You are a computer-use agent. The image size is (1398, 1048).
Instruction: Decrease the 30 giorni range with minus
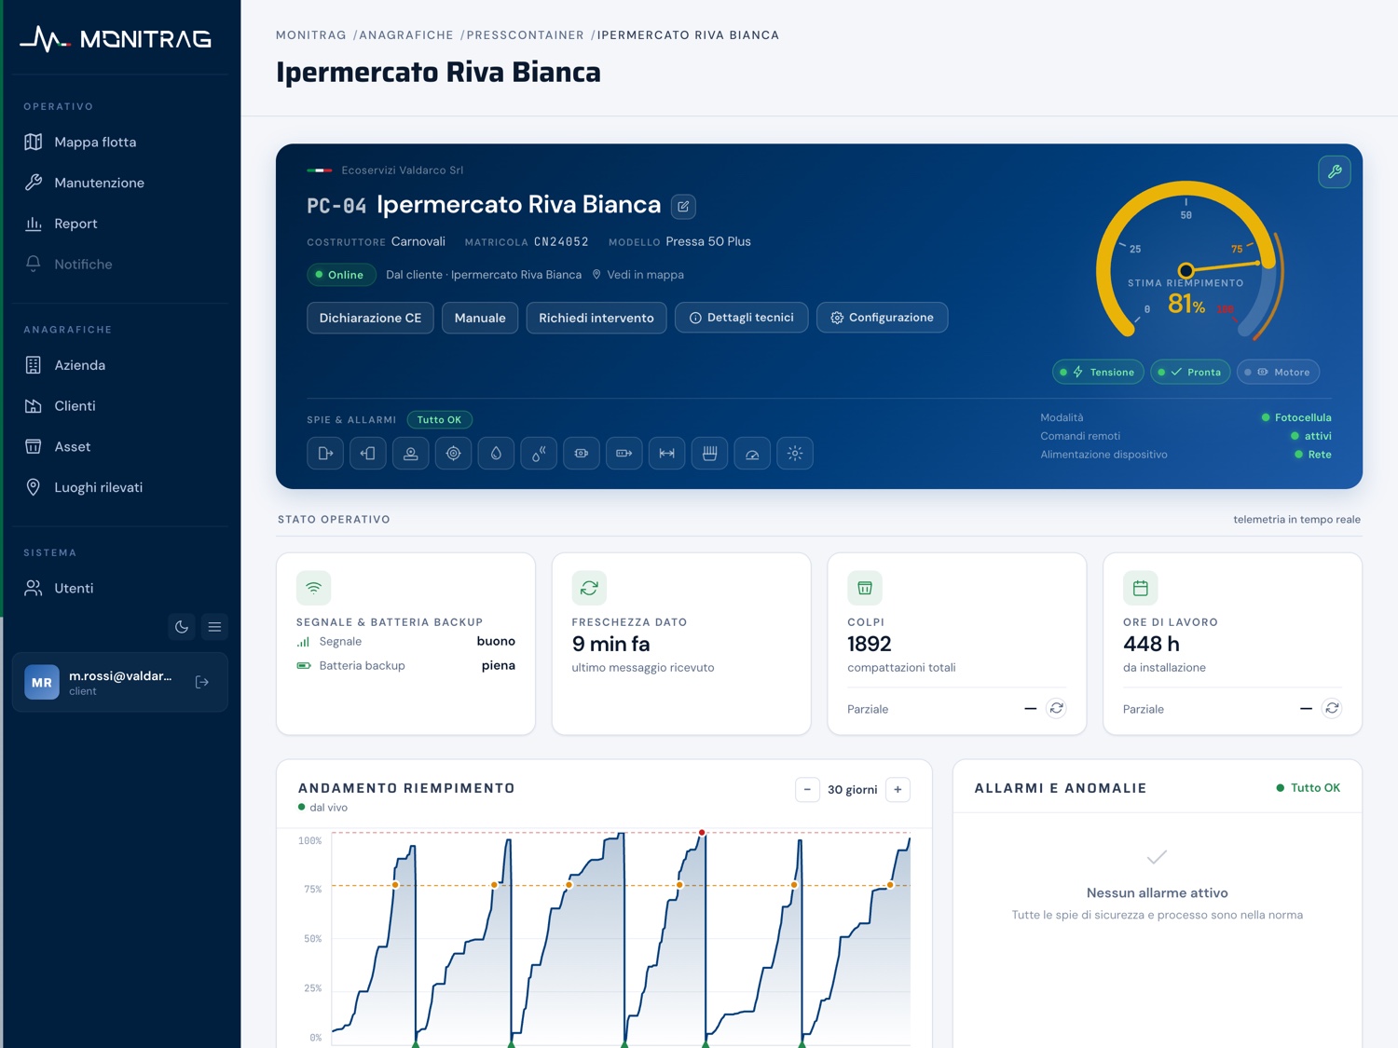pos(807,790)
